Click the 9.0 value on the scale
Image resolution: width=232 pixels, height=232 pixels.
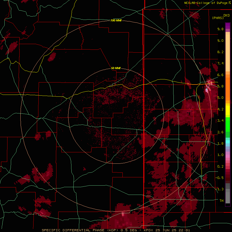point(220,40)
